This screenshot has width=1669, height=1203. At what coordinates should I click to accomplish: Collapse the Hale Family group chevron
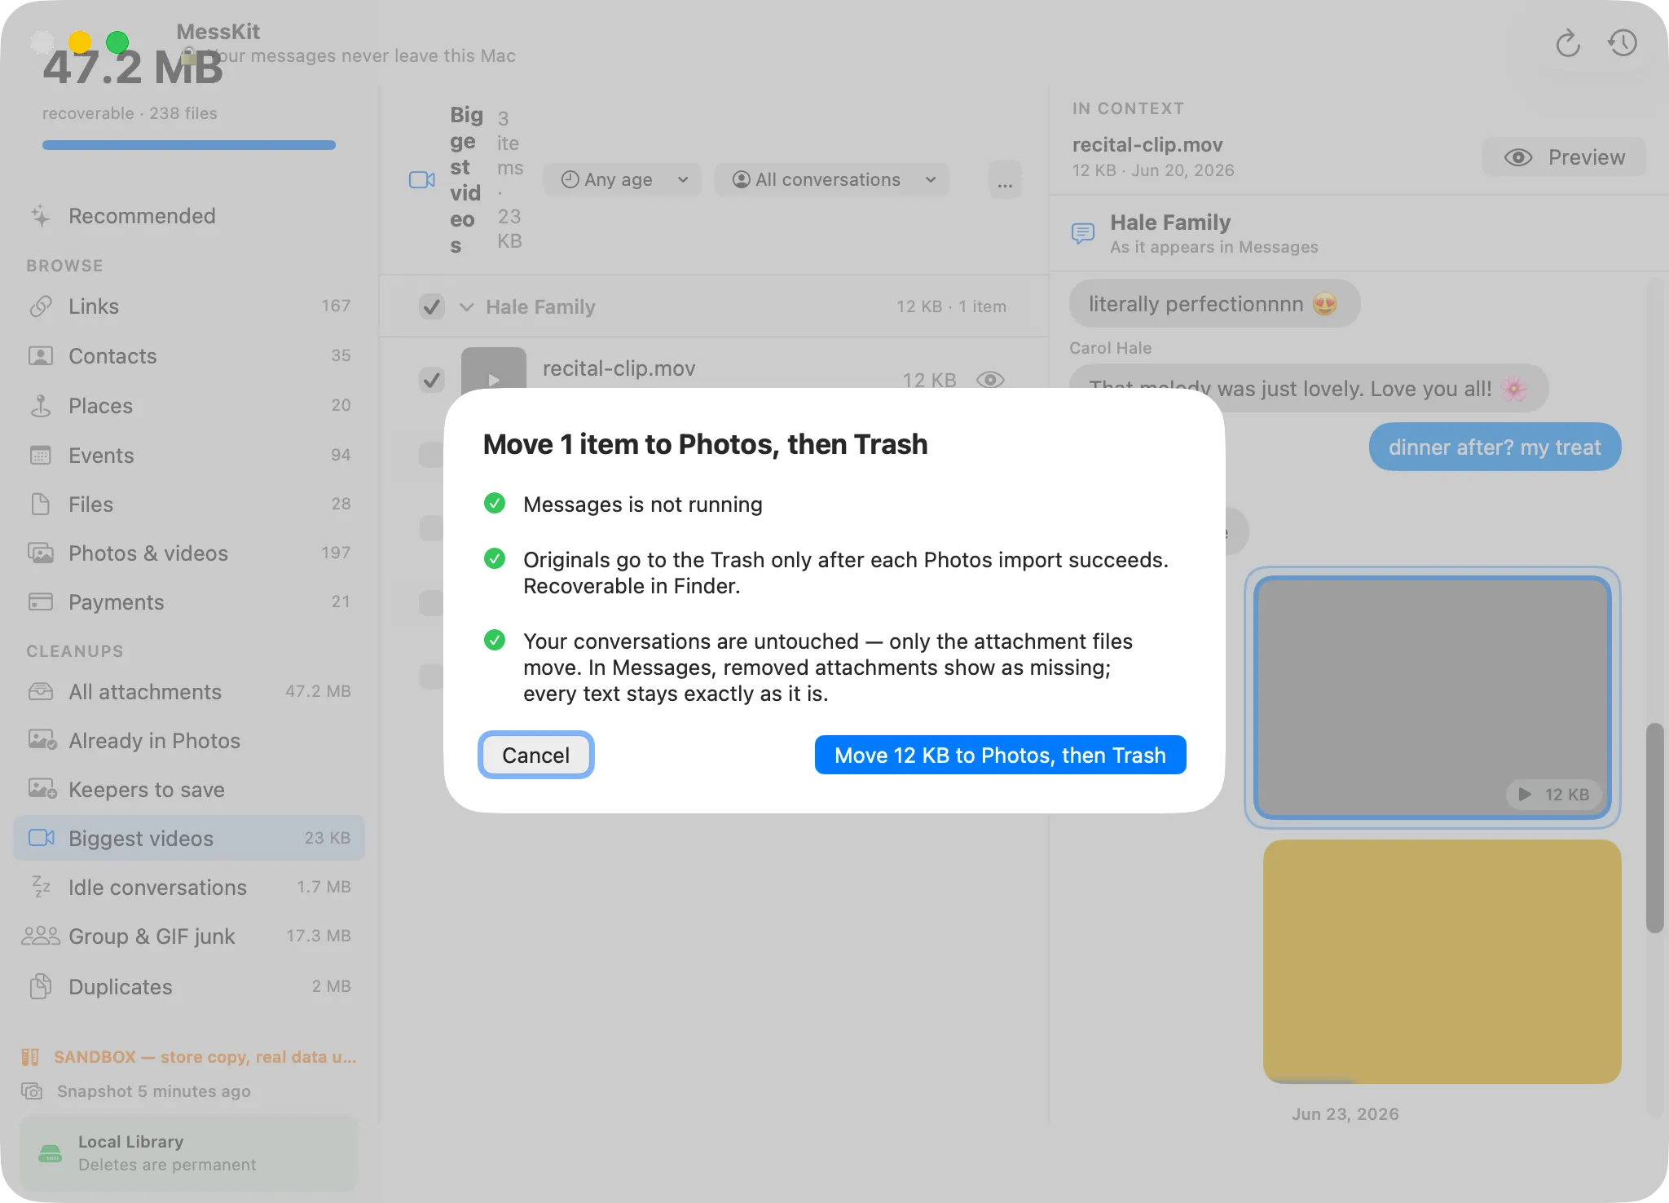tap(467, 307)
